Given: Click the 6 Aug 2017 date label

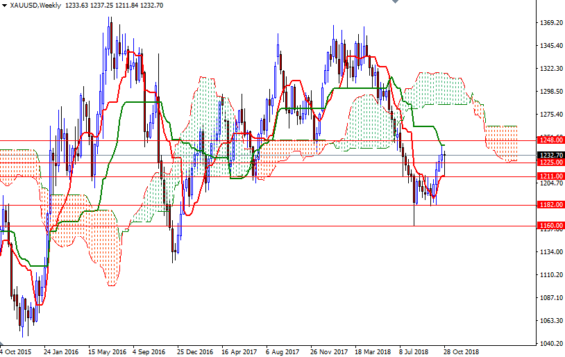Looking at the screenshot, I should [284, 351].
